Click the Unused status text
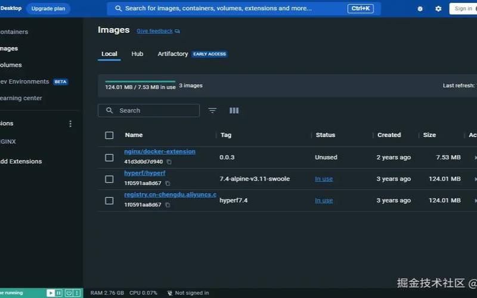Image resolution: width=477 pixels, height=298 pixels. pyautogui.click(x=326, y=157)
